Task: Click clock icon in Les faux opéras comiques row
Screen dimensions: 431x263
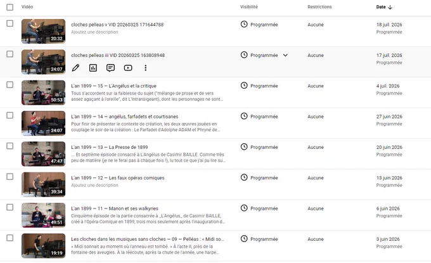Action: (244, 177)
